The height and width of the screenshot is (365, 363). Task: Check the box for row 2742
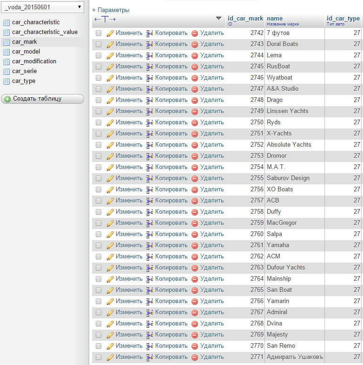coord(99,33)
